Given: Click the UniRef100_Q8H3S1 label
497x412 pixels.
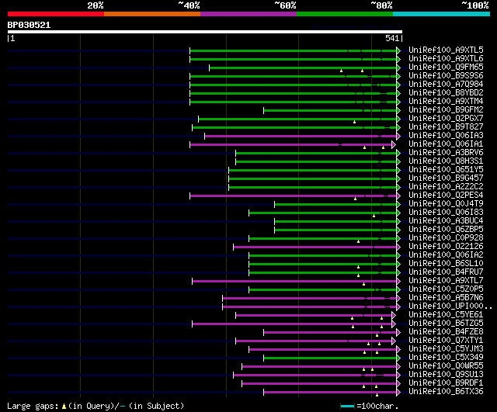Looking at the screenshot, I should click(446, 161).
